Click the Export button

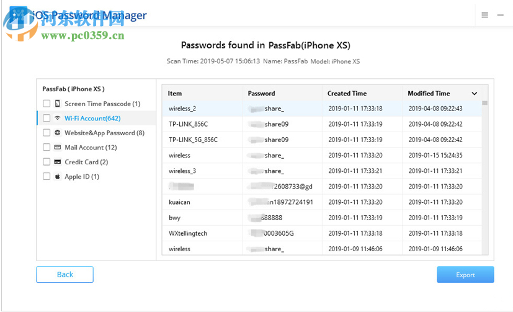click(x=465, y=275)
